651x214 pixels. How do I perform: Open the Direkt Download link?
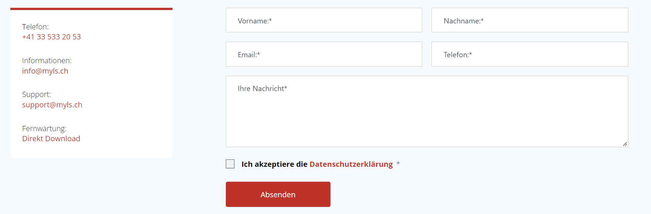[x=51, y=139]
